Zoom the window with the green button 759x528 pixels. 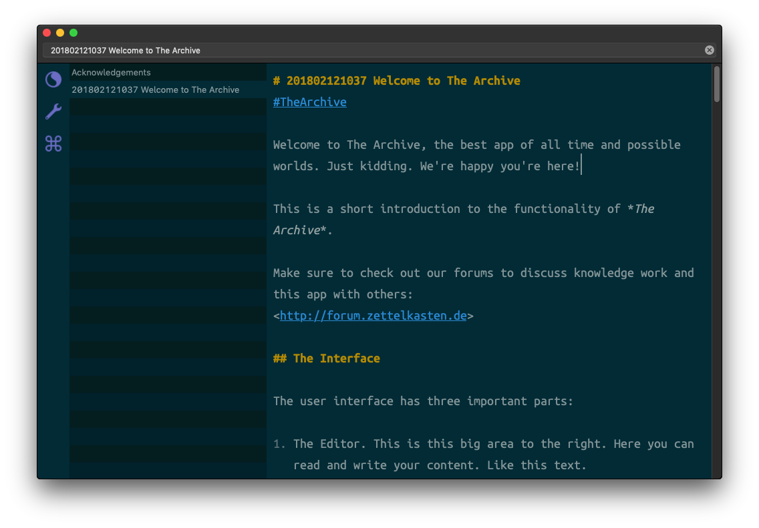point(73,33)
